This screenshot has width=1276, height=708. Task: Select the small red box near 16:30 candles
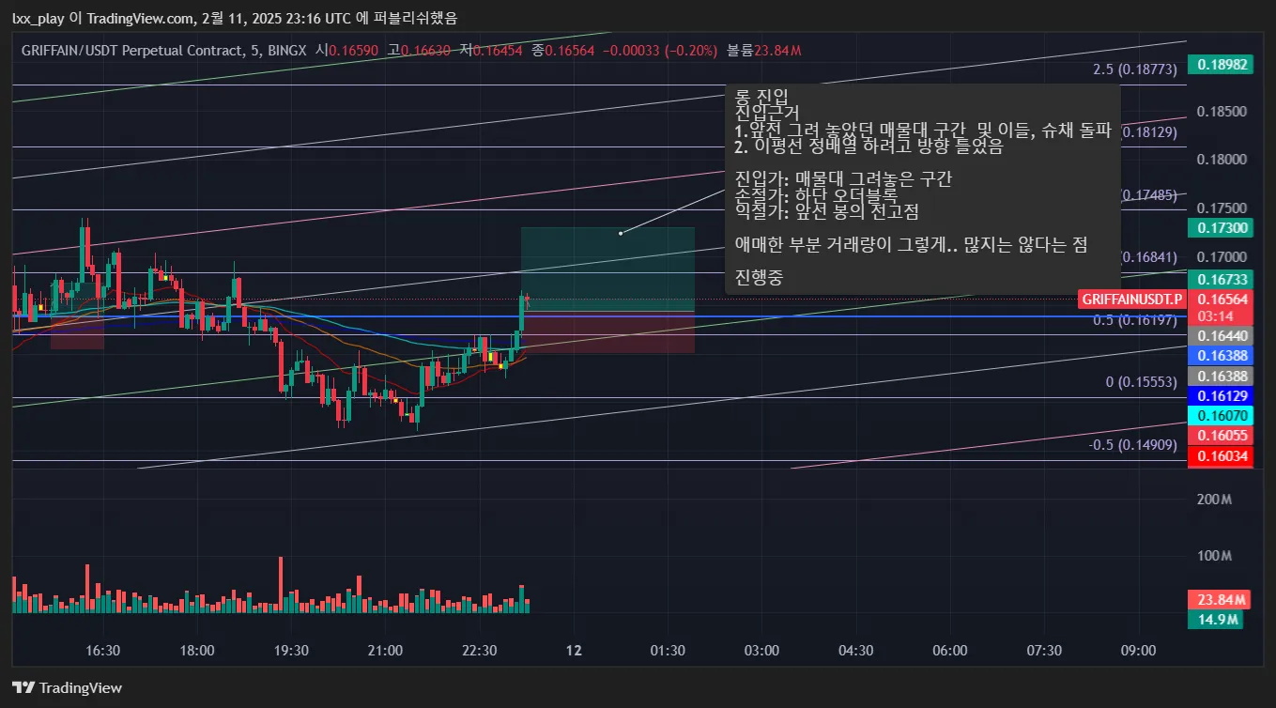(77, 332)
